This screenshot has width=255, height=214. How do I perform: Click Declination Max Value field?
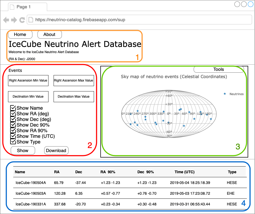[x=74, y=97]
